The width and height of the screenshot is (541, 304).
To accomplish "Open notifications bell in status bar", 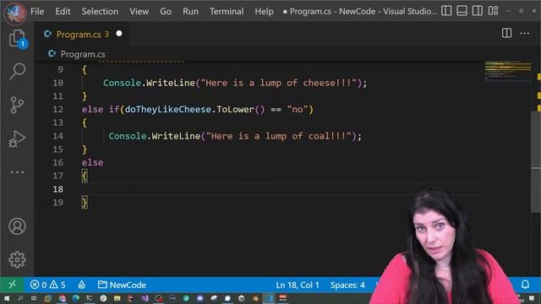I will coord(525,285).
